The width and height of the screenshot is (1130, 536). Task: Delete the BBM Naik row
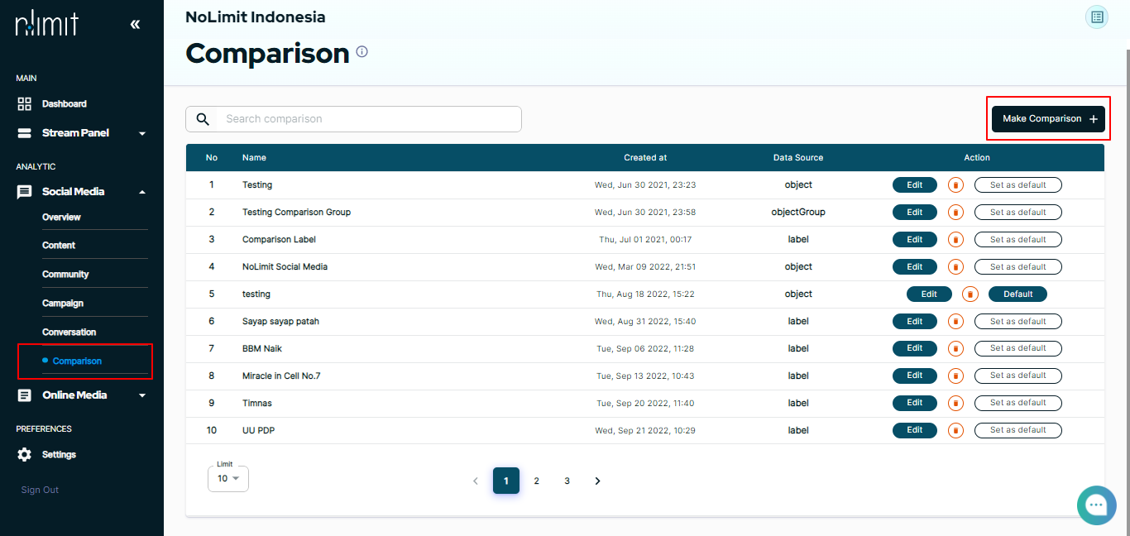click(955, 348)
